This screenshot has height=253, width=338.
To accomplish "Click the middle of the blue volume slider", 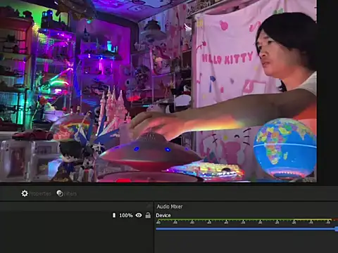I will 246,228.
